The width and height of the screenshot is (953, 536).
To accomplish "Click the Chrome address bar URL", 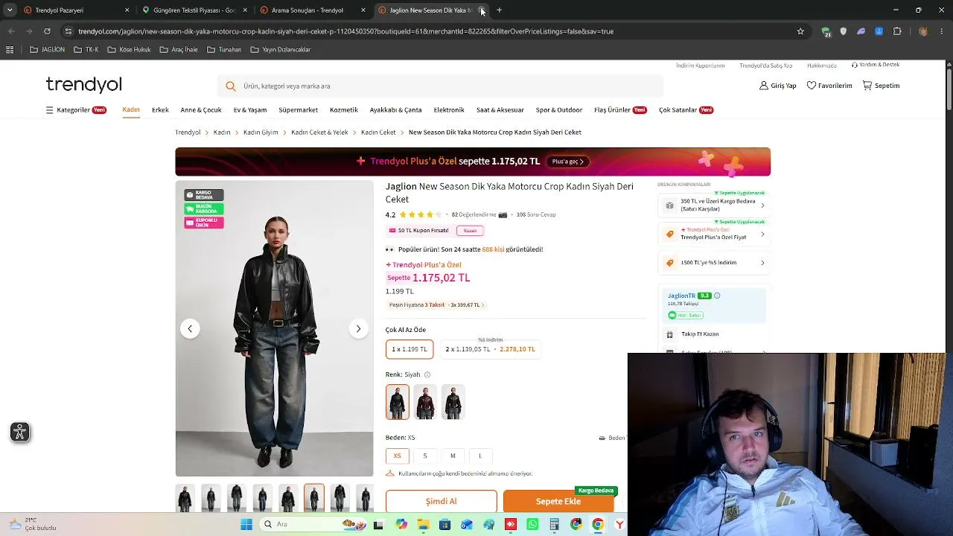I will (x=346, y=31).
